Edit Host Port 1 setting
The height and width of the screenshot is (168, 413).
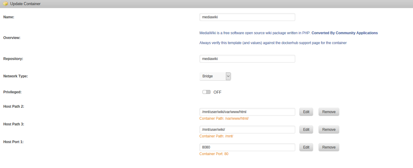[x=306, y=147]
